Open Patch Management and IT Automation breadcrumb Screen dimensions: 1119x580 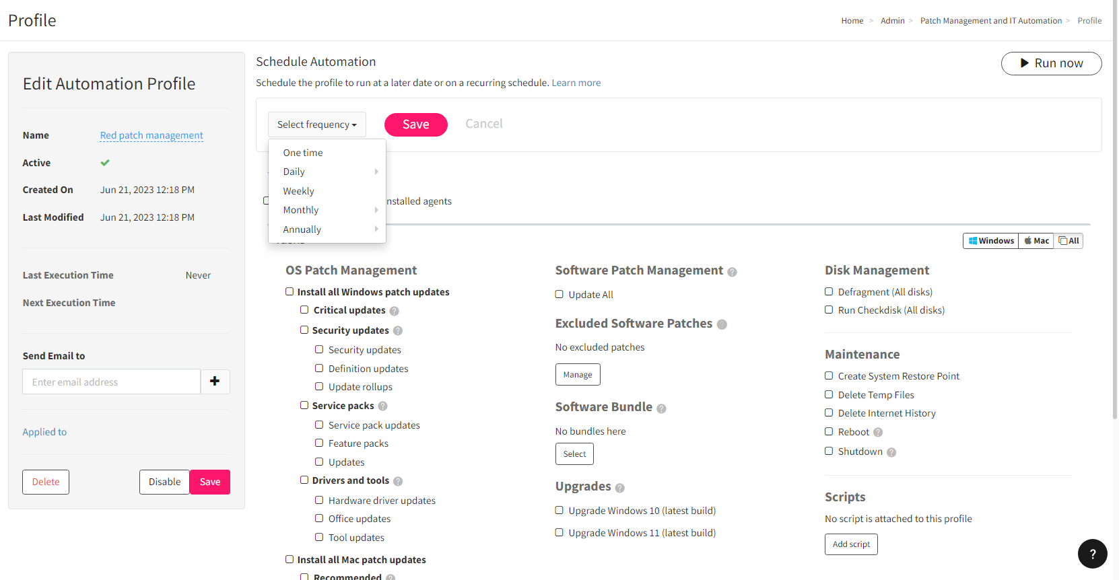coord(991,21)
